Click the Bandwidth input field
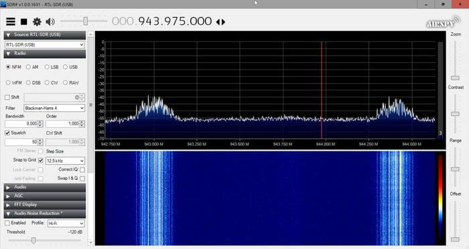This screenshot has height=249, width=469. tap(21, 124)
